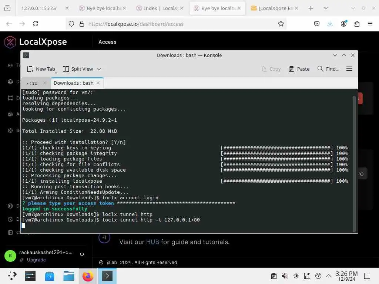This screenshot has height=284, width=379.
Task: Reload the current page in Firefox
Action: click(36, 24)
